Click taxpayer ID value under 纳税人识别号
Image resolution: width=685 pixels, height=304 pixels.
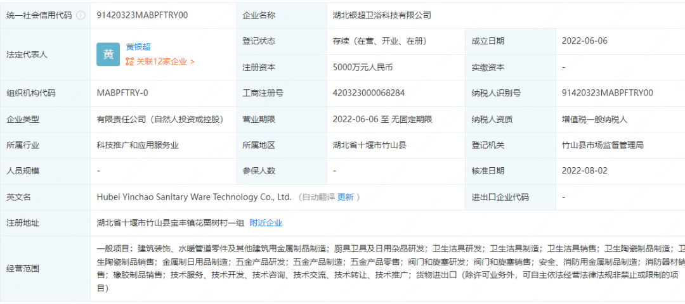coord(607,93)
